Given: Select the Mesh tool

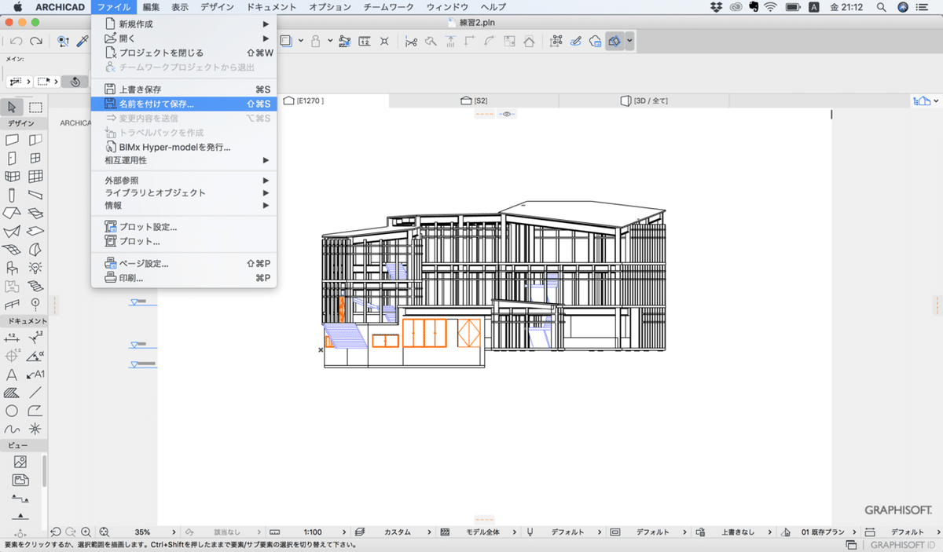Looking at the screenshot, I should coord(12,249).
